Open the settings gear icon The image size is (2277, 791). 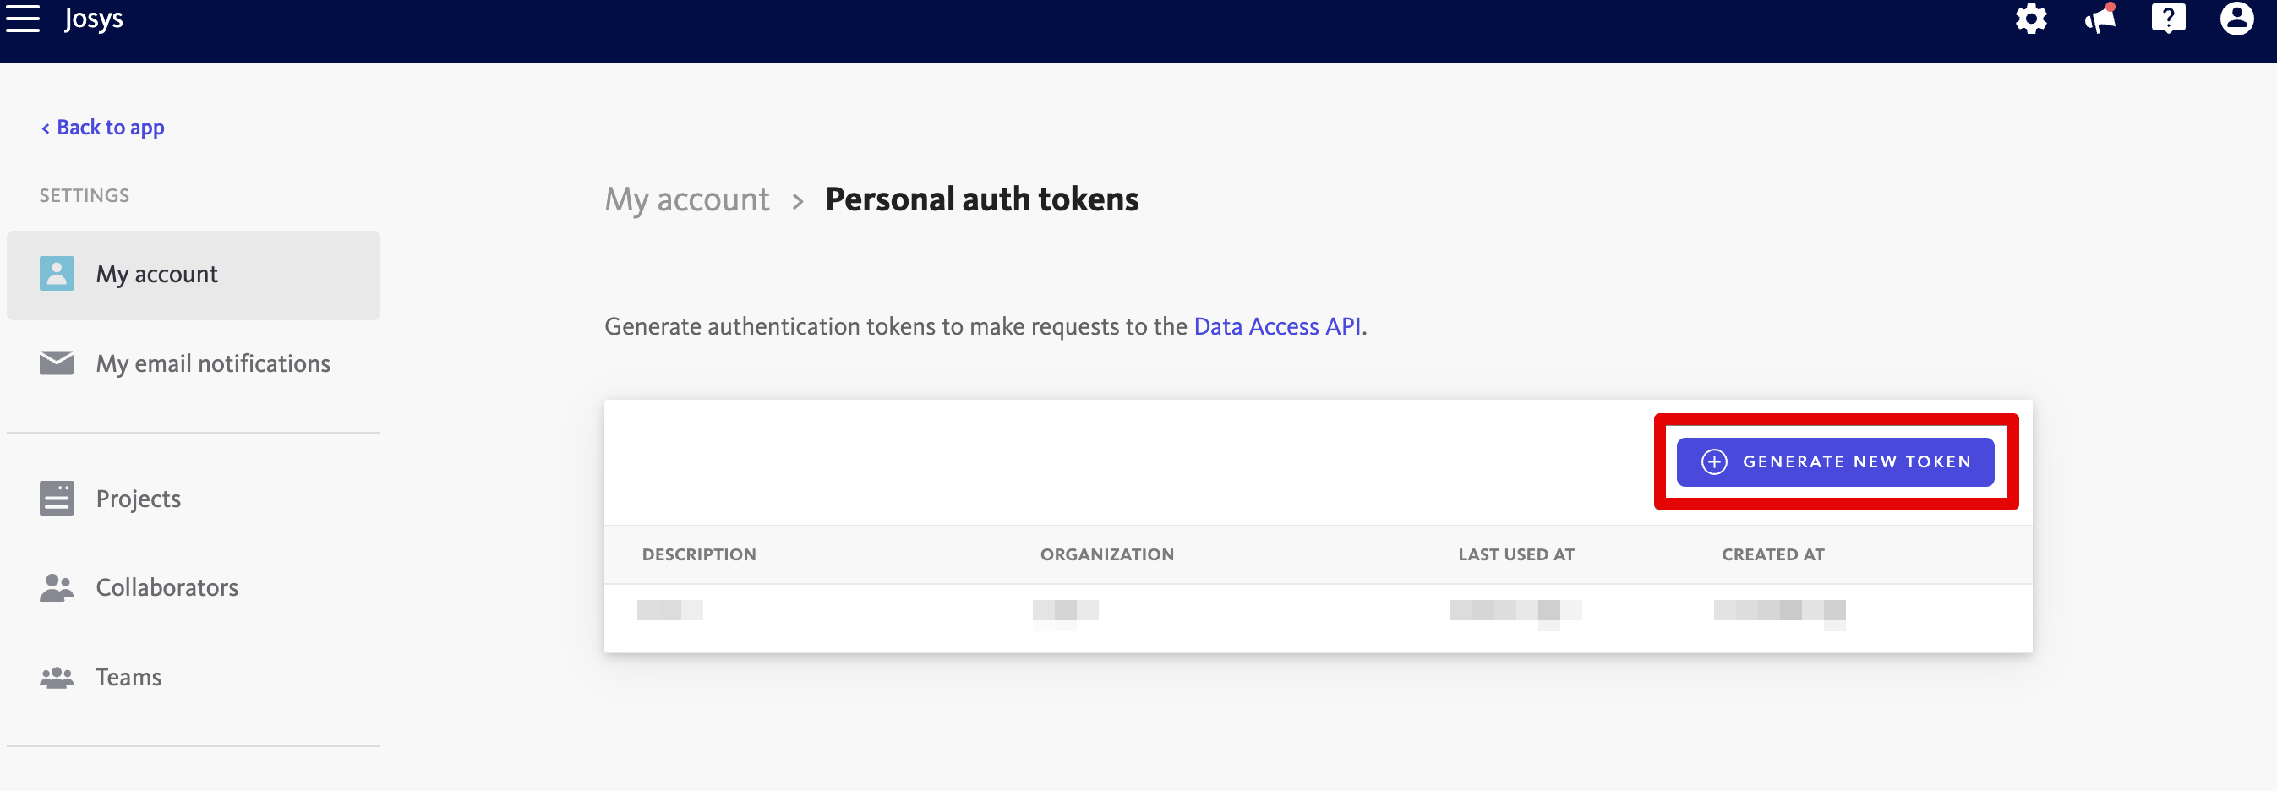coord(2030,19)
